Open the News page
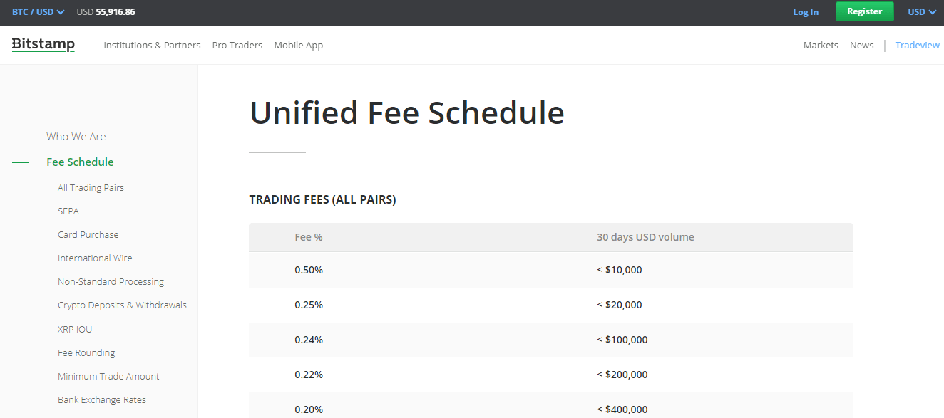The height and width of the screenshot is (418, 944). [x=861, y=45]
